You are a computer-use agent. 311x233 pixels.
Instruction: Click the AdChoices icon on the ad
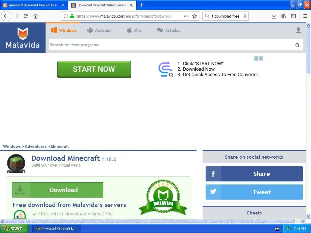(x=256, y=59)
